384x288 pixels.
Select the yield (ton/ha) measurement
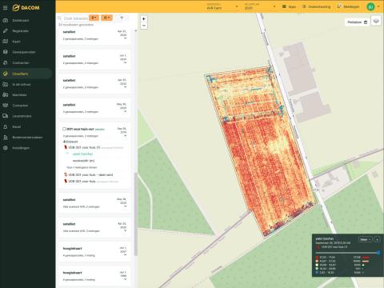coord(82,154)
